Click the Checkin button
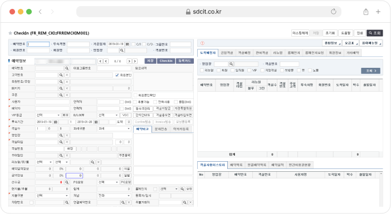This screenshot has height=214, width=391. pyautogui.click(x=166, y=61)
